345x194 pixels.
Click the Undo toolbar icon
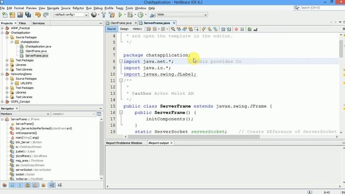[x=38, y=15]
